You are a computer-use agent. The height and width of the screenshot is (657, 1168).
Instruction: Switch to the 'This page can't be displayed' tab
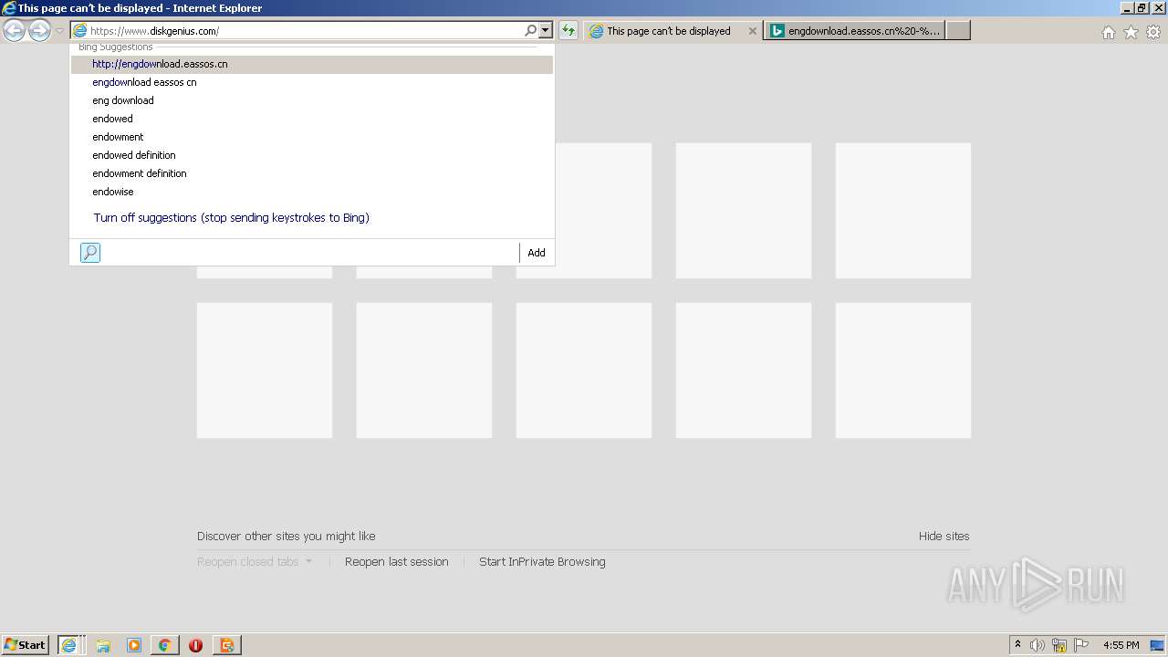(668, 31)
